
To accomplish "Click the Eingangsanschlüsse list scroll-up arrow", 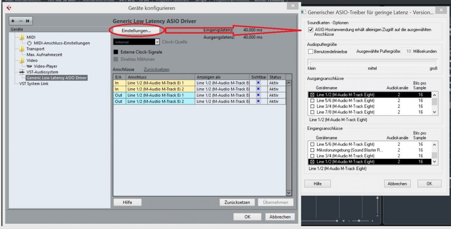I will 435,144.
